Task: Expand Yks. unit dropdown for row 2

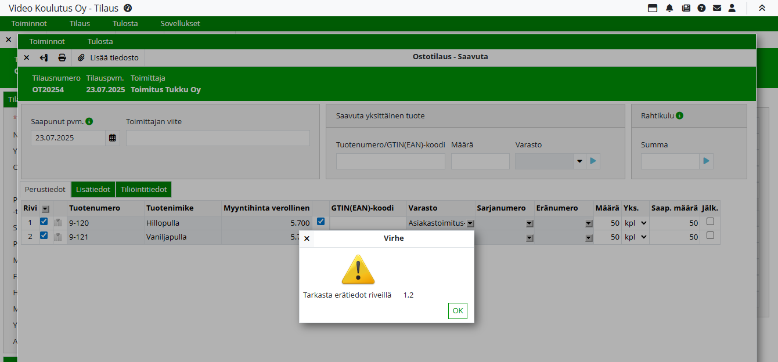Action: tap(643, 237)
